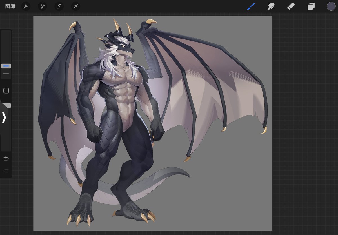Activate the Transform arrow tool

pos(75,6)
